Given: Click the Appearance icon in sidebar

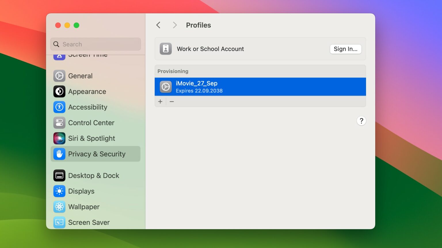Looking at the screenshot, I should tap(59, 92).
